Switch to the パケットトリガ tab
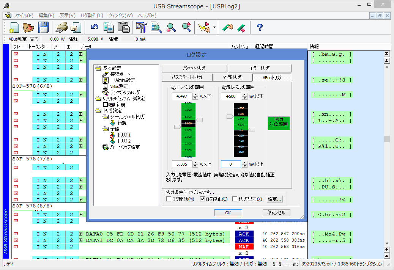 pyautogui.click(x=194, y=68)
